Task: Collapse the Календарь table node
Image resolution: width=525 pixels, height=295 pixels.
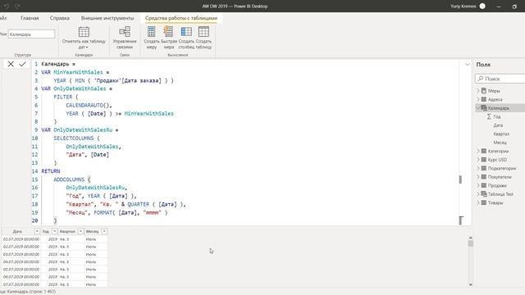Action: (478, 108)
